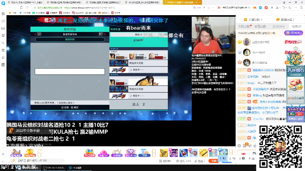
Task: Open the sidebar shopping cart icon
Action: point(3,35)
